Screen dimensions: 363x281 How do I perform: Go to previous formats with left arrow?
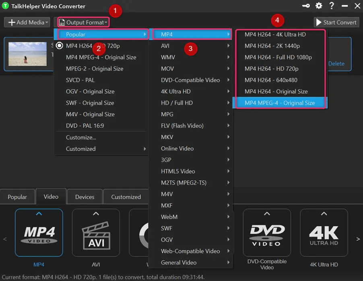(5, 239)
